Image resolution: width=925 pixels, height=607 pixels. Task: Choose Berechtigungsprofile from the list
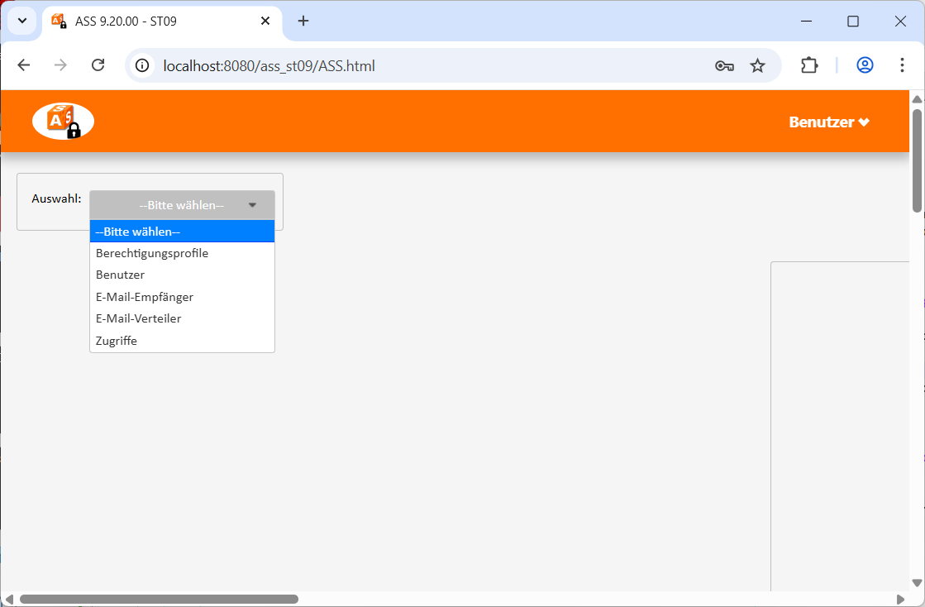coord(182,253)
